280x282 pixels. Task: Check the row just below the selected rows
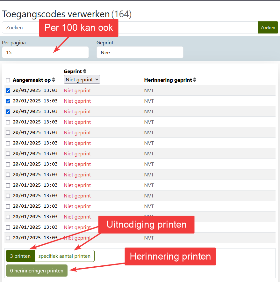coord(8,122)
